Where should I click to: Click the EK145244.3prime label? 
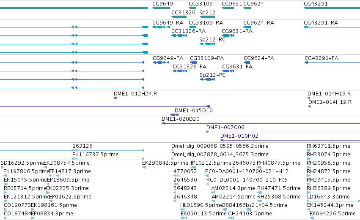(x=330, y=205)
